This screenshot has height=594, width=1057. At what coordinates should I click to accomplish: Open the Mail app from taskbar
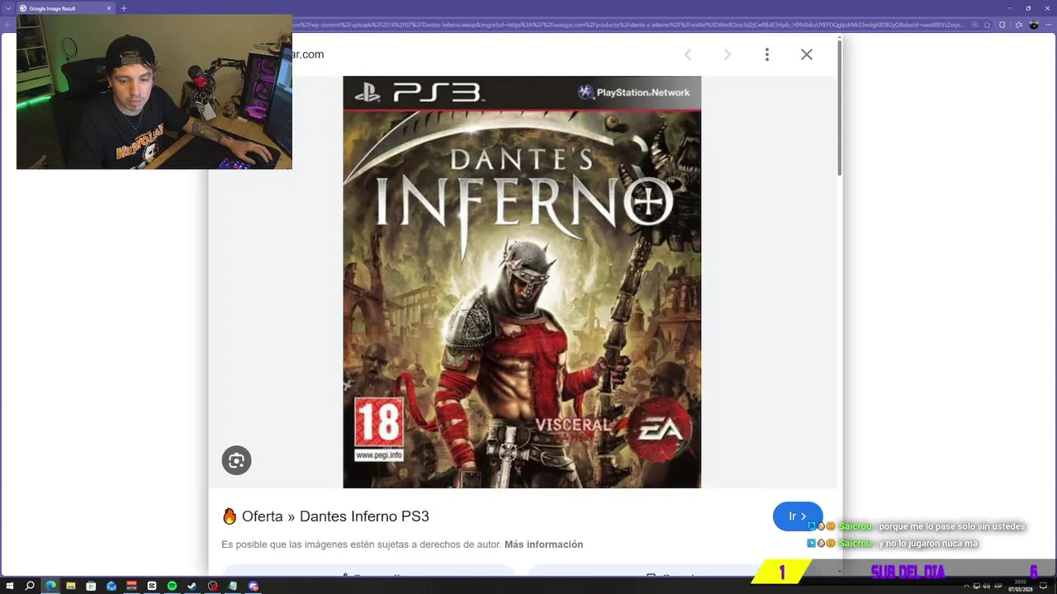click(111, 586)
